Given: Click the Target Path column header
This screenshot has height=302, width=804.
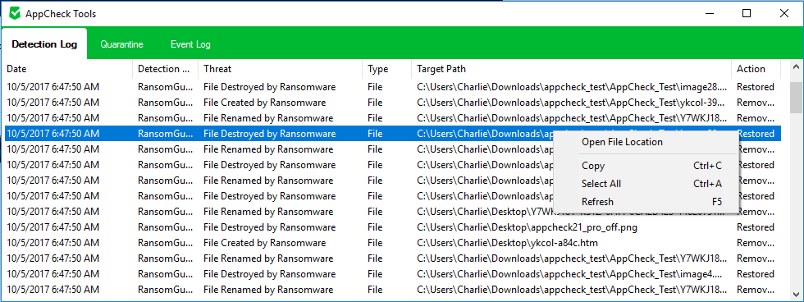Looking at the screenshot, I should [x=571, y=69].
